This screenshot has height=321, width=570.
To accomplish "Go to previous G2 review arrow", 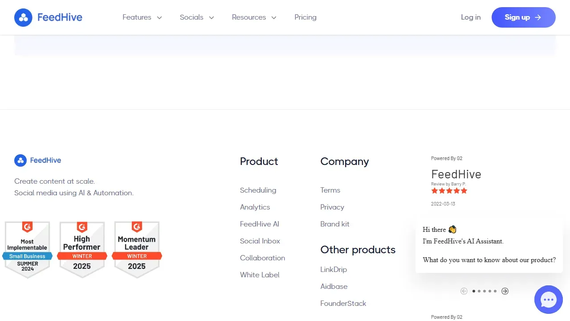I will tap(464, 291).
